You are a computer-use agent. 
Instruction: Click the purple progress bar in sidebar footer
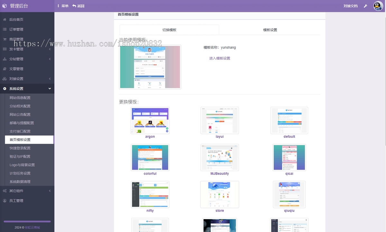[x=27, y=221]
